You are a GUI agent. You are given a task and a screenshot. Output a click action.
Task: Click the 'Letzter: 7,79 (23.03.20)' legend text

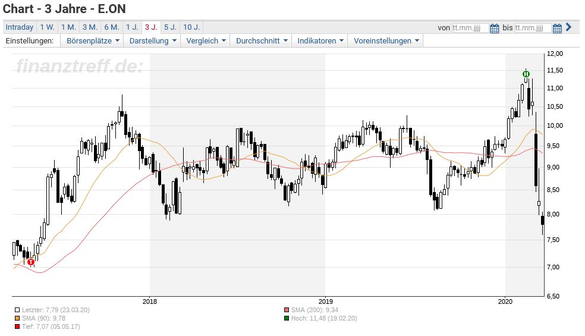pos(56,310)
